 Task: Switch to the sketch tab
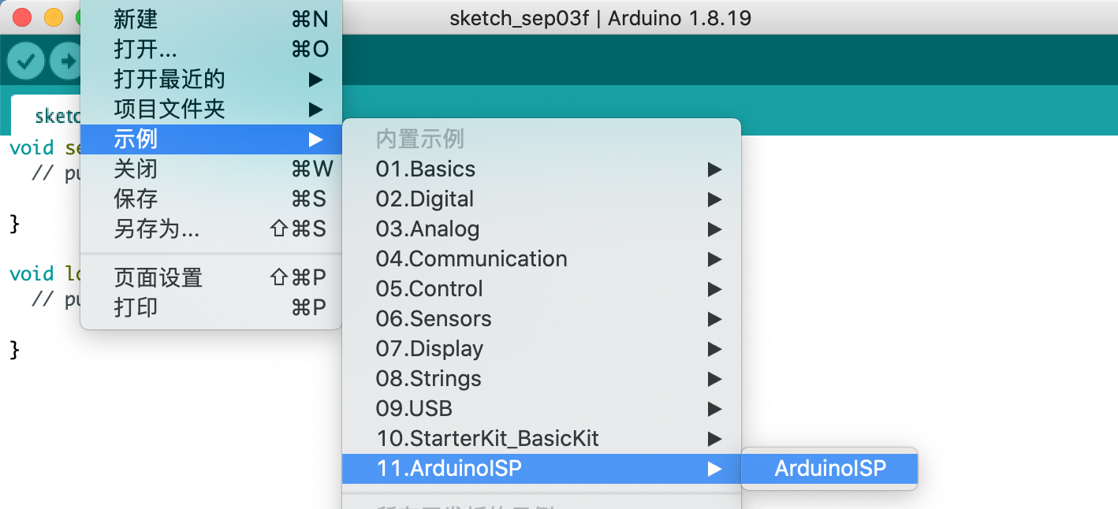click(x=55, y=116)
